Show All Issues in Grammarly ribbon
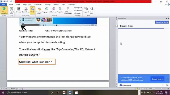 pyautogui.click(x=18, y=10)
